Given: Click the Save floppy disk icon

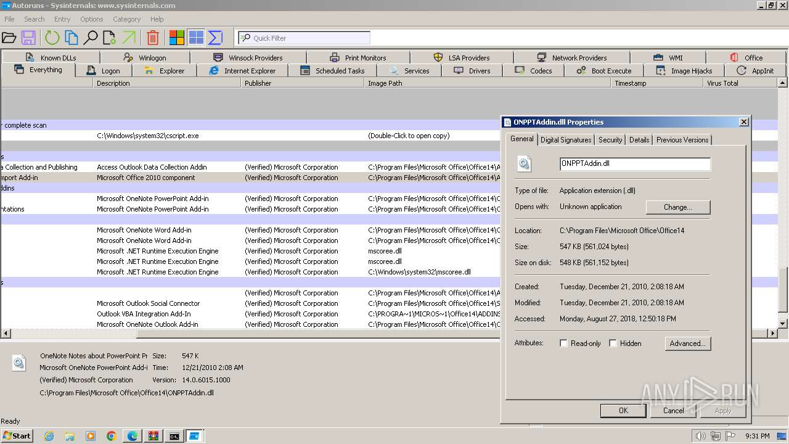Looking at the screenshot, I should coord(28,38).
